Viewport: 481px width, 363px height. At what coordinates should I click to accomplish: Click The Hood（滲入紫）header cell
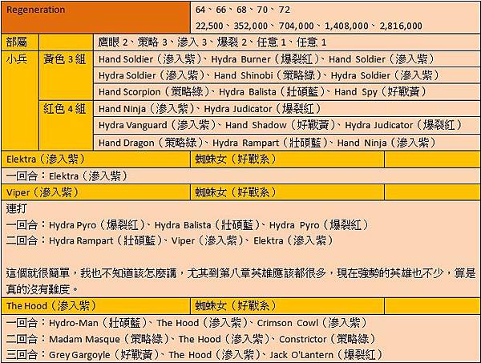(x=95, y=305)
